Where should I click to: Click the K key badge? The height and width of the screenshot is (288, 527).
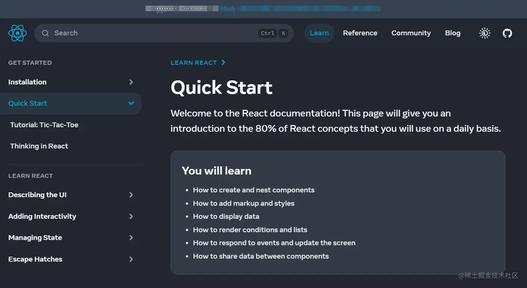click(284, 33)
